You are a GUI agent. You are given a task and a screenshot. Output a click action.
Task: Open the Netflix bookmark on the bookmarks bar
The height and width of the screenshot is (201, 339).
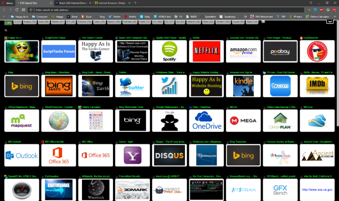[130, 16]
